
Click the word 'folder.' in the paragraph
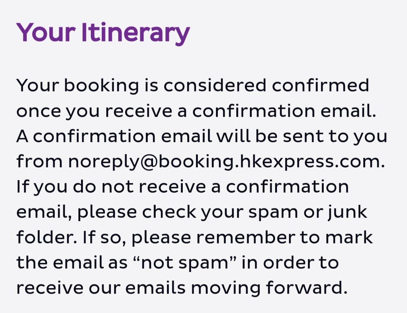click(x=47, y=237)
